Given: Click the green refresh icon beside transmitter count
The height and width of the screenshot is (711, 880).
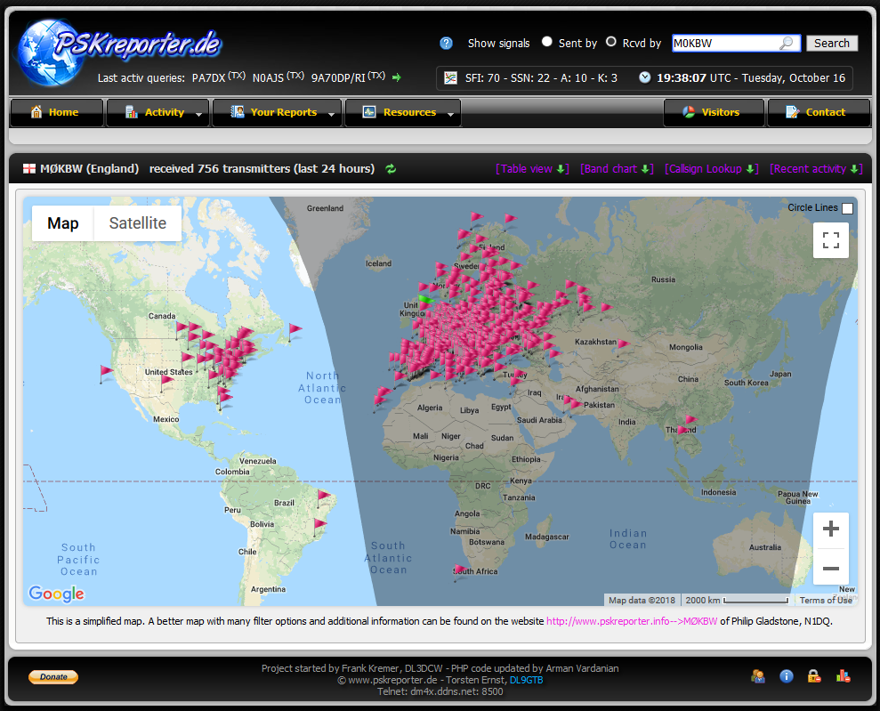Looking at the screenshot, I should (391, 169).
